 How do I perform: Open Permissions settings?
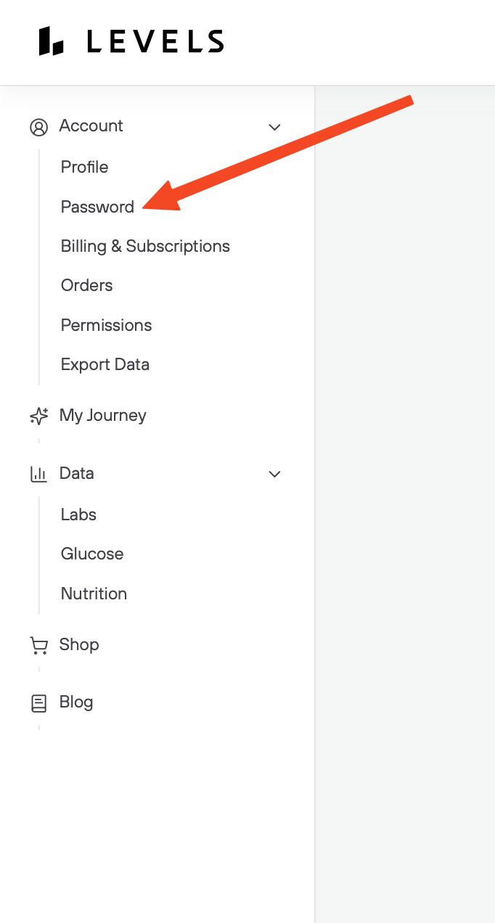pos(106,325)
